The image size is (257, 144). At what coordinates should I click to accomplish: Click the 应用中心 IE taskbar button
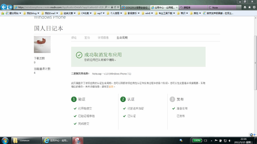57,140
